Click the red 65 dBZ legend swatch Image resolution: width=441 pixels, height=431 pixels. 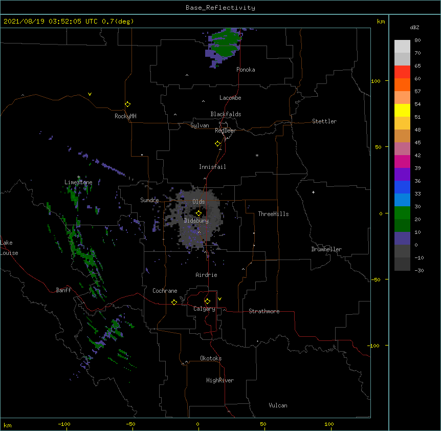[x=402, y=72]
